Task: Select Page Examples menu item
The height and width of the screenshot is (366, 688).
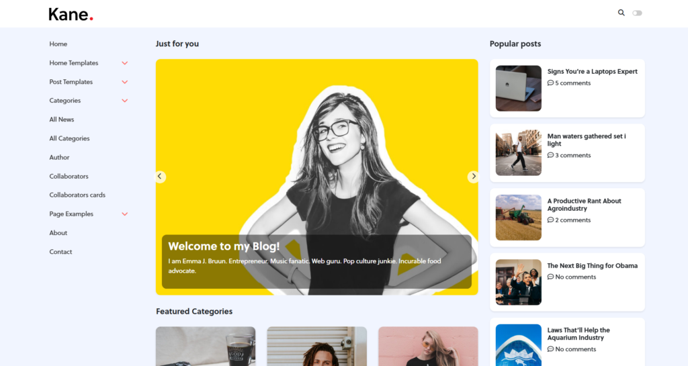Action: [x=71, y=214]
